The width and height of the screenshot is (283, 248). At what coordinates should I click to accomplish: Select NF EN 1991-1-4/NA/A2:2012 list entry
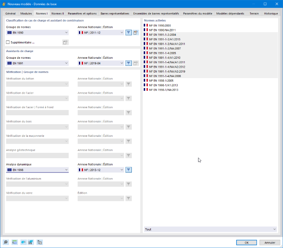(210, 67)
